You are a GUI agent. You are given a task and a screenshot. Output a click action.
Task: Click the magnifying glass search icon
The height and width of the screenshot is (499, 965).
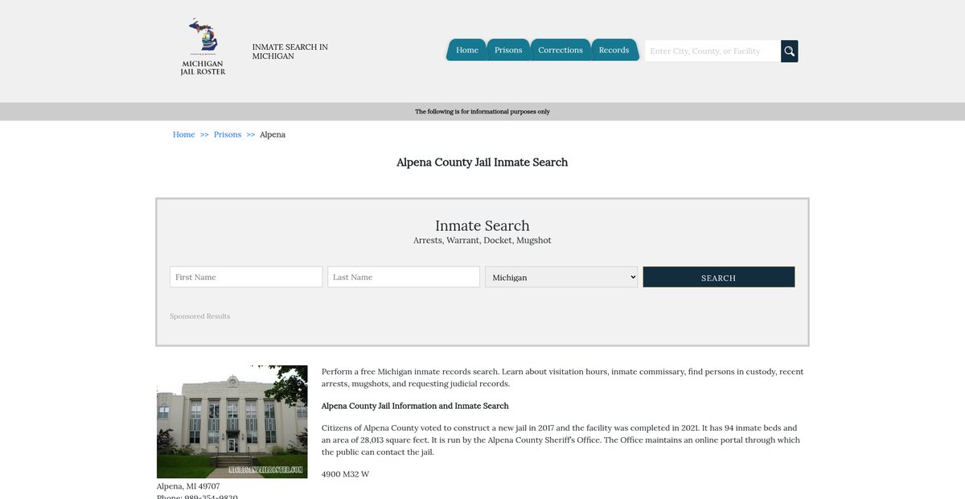[x=790, y=51]
